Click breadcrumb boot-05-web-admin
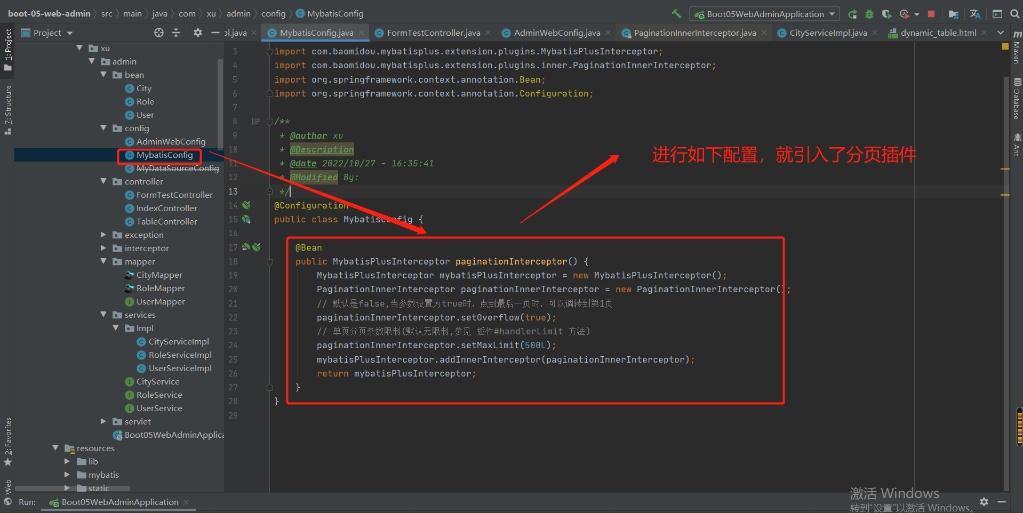This screenshot has height=513, width=1023. point(49,14)
